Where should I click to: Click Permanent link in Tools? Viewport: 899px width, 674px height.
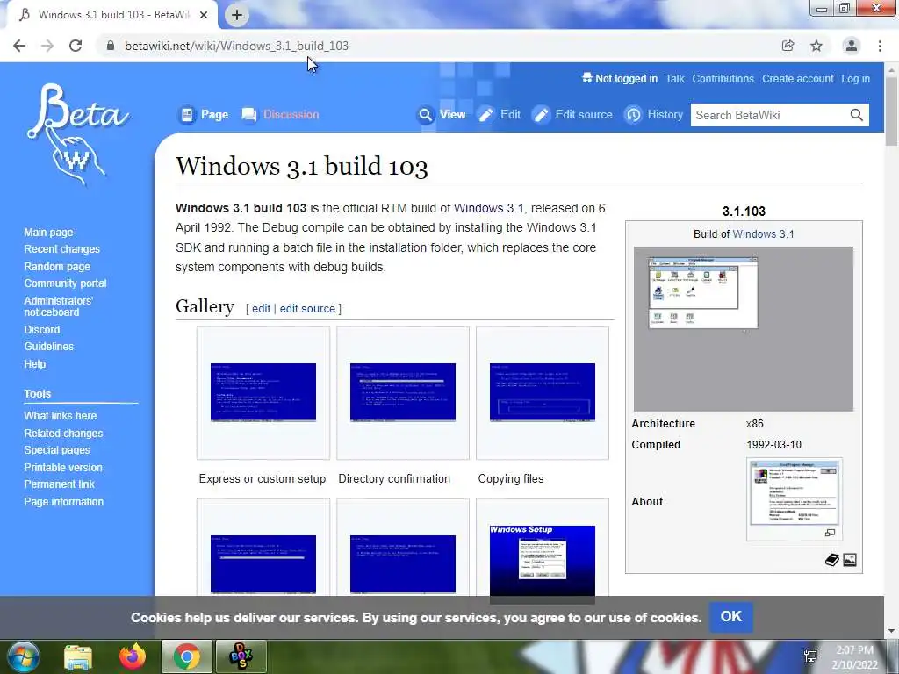click(59, 484)
